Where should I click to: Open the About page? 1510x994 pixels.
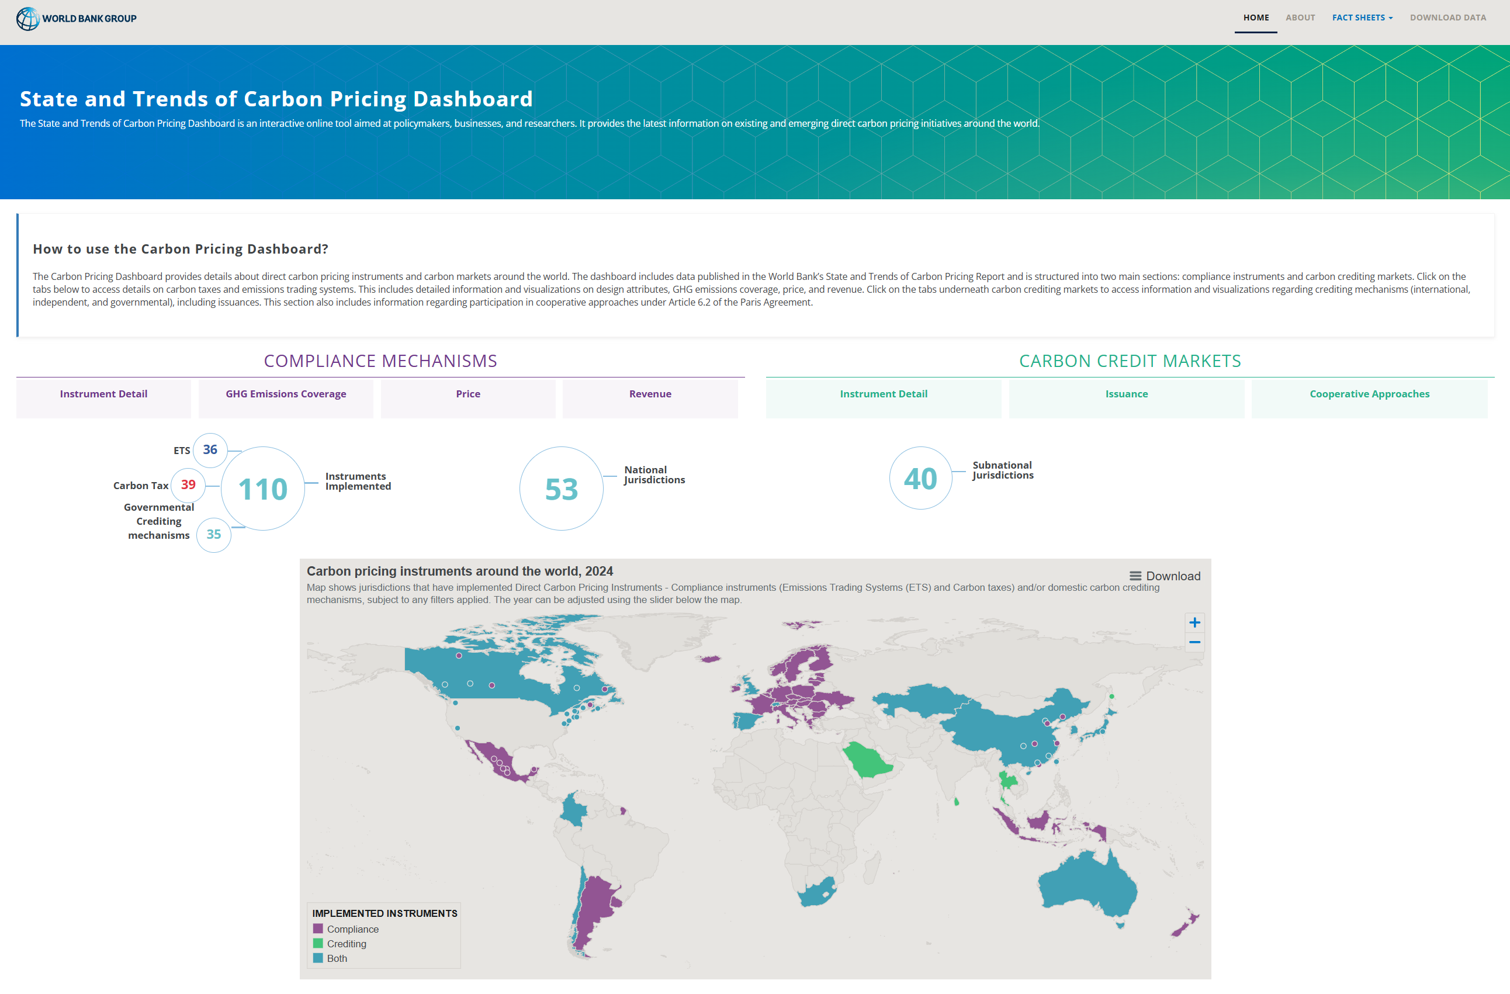pyautogui.click(x=1300, y=18)
